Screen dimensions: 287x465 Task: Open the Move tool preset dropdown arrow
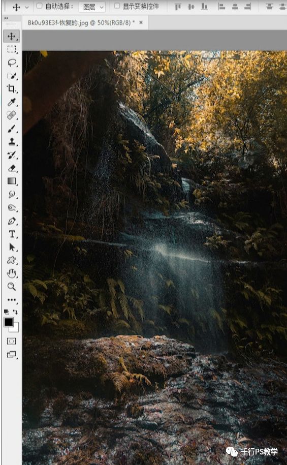tap(27, 7)
